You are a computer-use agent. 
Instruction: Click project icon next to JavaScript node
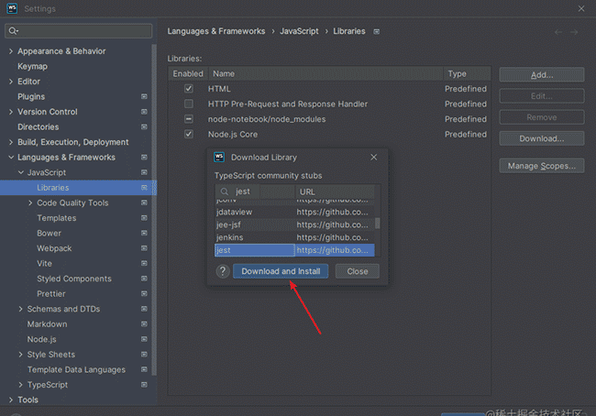[144, 172]
